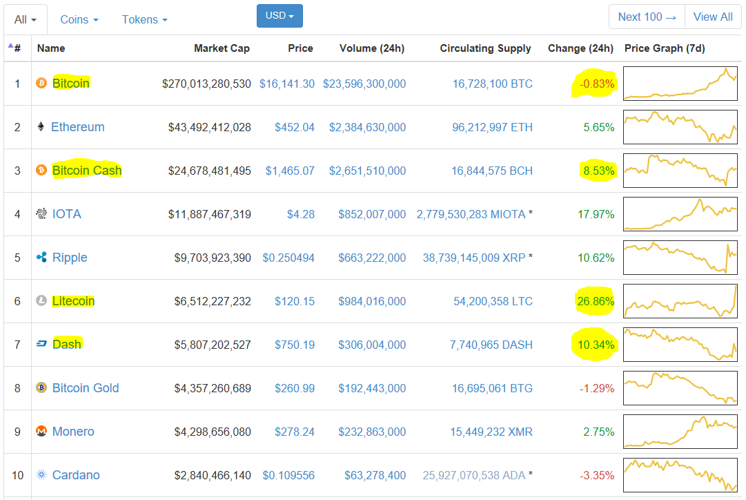Open the Bitcoin Gold name link
The height and width of the screenshot is (500, 746).
tap(86, 388)
